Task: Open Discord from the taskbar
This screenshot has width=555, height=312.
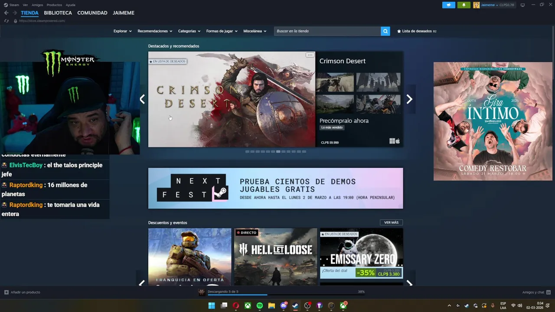Action: click(284, 305)
